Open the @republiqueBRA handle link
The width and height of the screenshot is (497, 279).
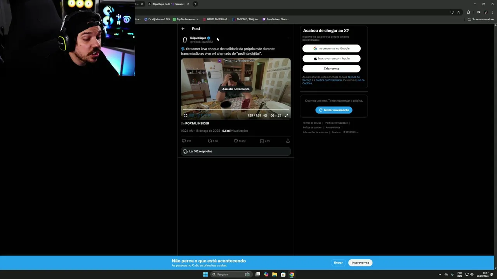[x=202, y=42]
